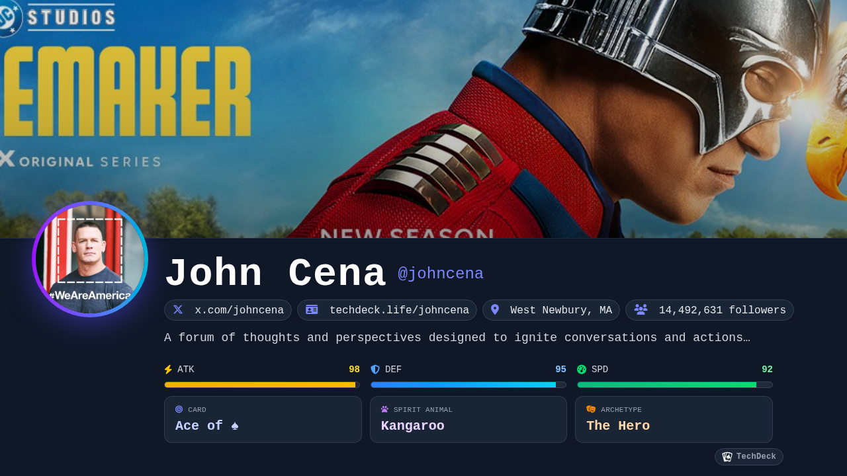The height and width of the screenshot is (476, 847).
Task: Click the lightning bolt ATK icon
Action: (x=168, y=370)
